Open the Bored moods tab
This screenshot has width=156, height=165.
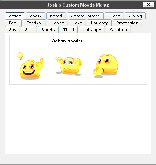[x=56, y=16]
